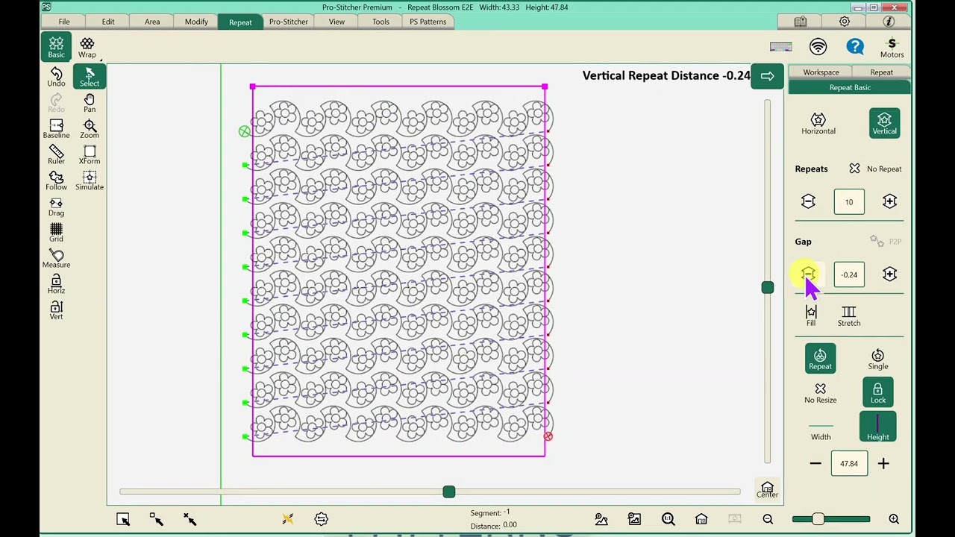Click the Wi-Fi connection icon
The width and height of the screenshot is (955, 537).
(x=818, y=47)
